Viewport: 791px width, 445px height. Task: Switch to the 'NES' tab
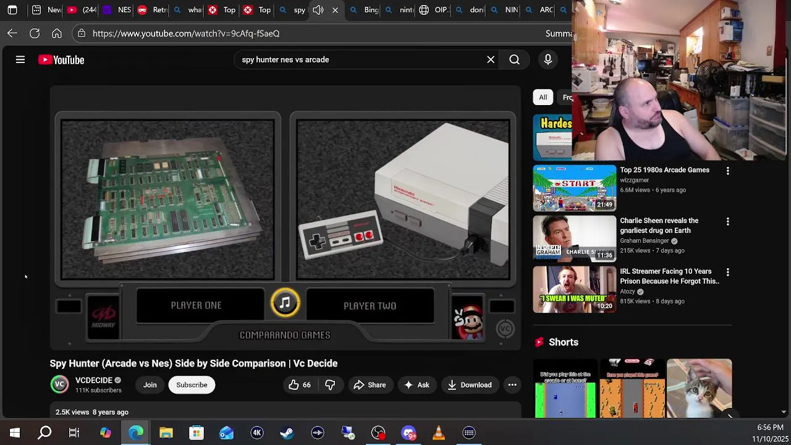[x=117, y=10]
